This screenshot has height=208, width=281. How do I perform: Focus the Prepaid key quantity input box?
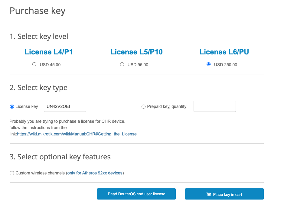tap(214, 106)
